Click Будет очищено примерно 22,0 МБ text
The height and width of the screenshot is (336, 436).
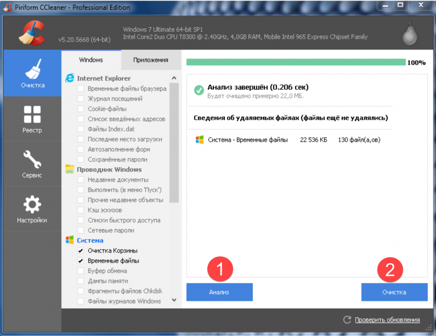tap(255, 96)
